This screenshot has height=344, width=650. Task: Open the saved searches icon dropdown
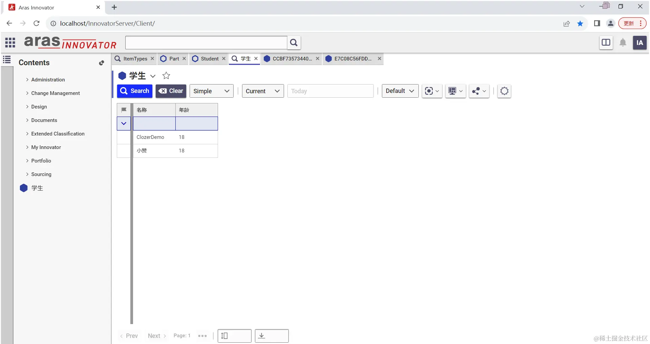click(432, 91)
